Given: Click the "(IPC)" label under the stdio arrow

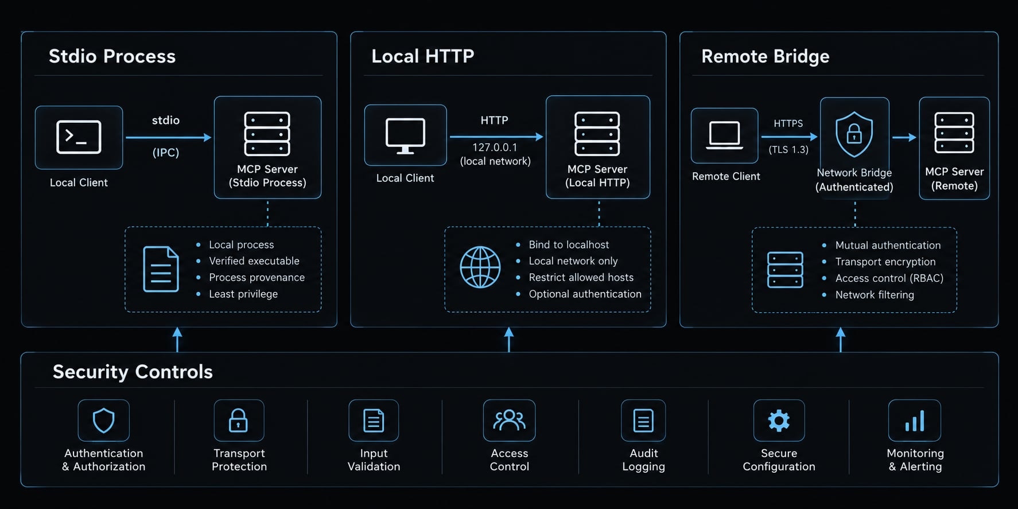Looking at the screenshot, I should coord(166,153).
